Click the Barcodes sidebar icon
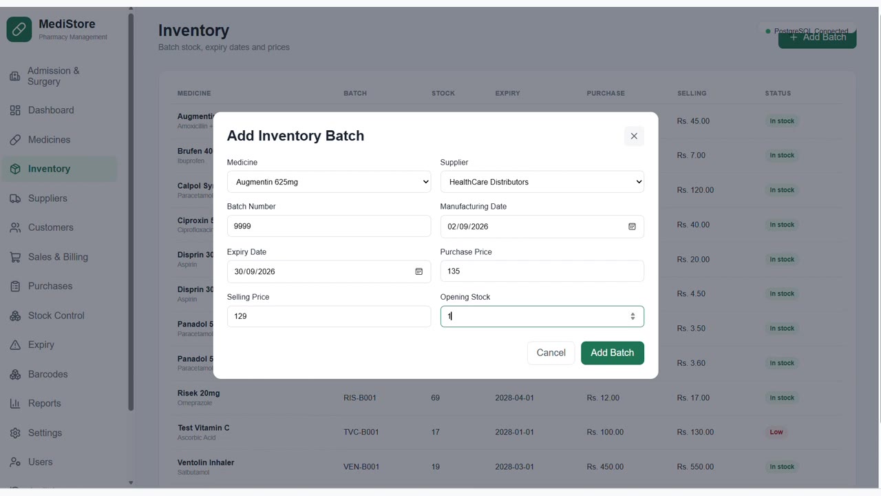This screenshot has height=496, width=881. 15,374
